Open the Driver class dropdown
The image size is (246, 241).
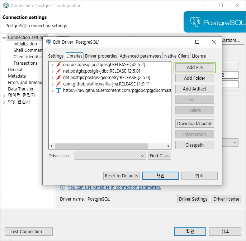tap(110, 156)
